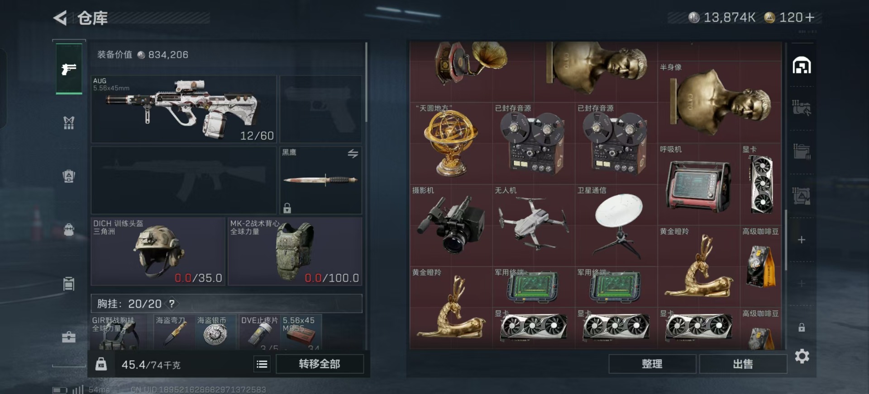
Task: Click the question mark next to 胸挂 20/20
Action: 172,304
